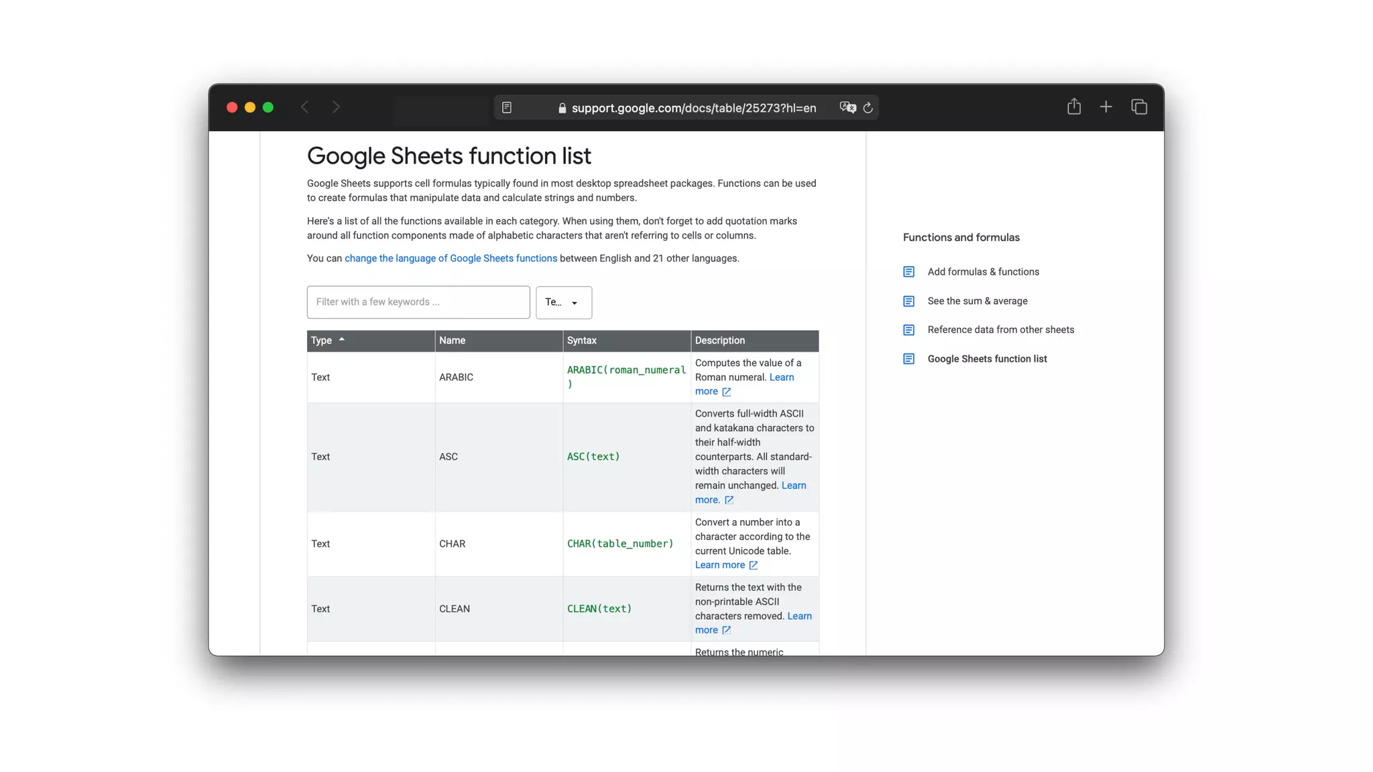
Task: Click the document icon beside Add formulas & functions
Action: coord(908,271)
